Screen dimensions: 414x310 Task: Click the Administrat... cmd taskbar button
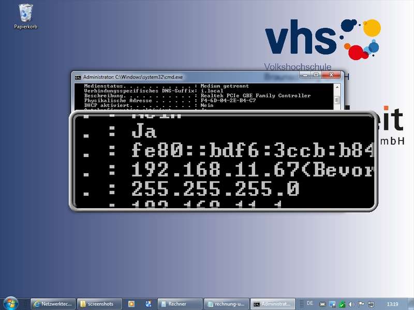pos(273,304)
